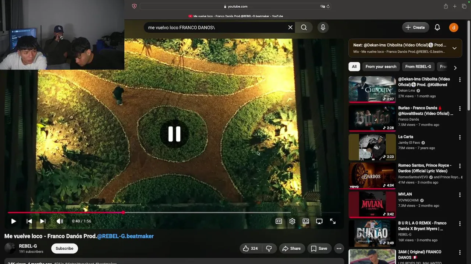This screenshot has height=264, width=471.
Task: Open browser share icon
Action: (446, 6)
